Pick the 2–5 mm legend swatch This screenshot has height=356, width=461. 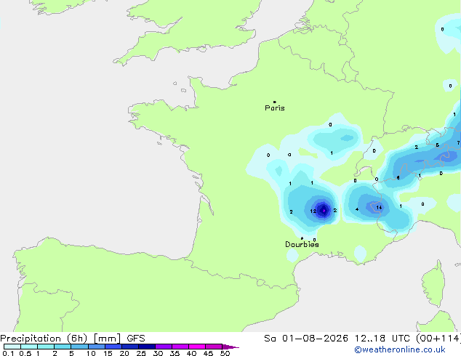(x=63, y=347)
